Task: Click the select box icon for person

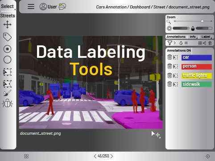Action: [175, 66]
